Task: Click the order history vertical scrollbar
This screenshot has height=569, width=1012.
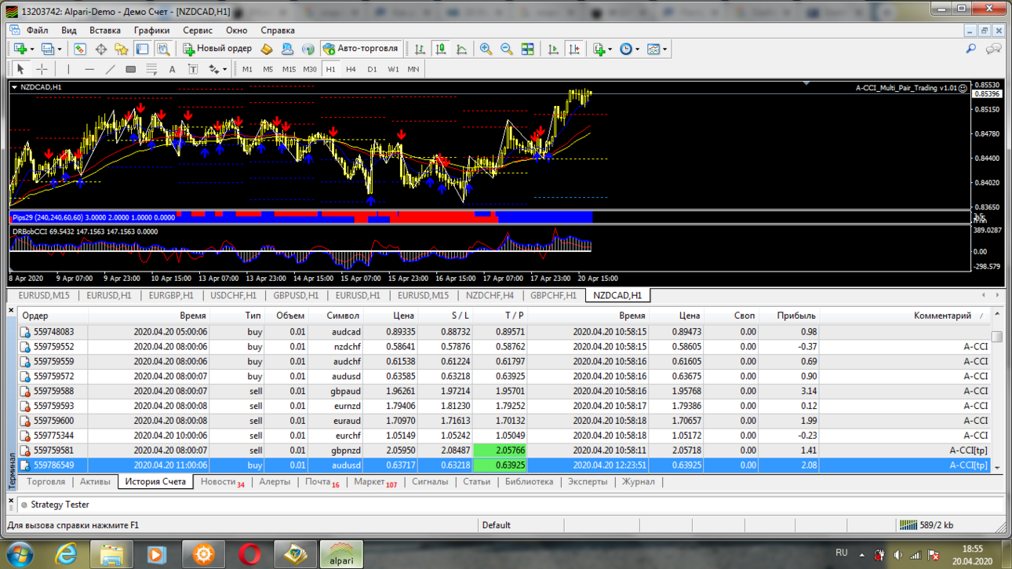Action: pos(997,390)
